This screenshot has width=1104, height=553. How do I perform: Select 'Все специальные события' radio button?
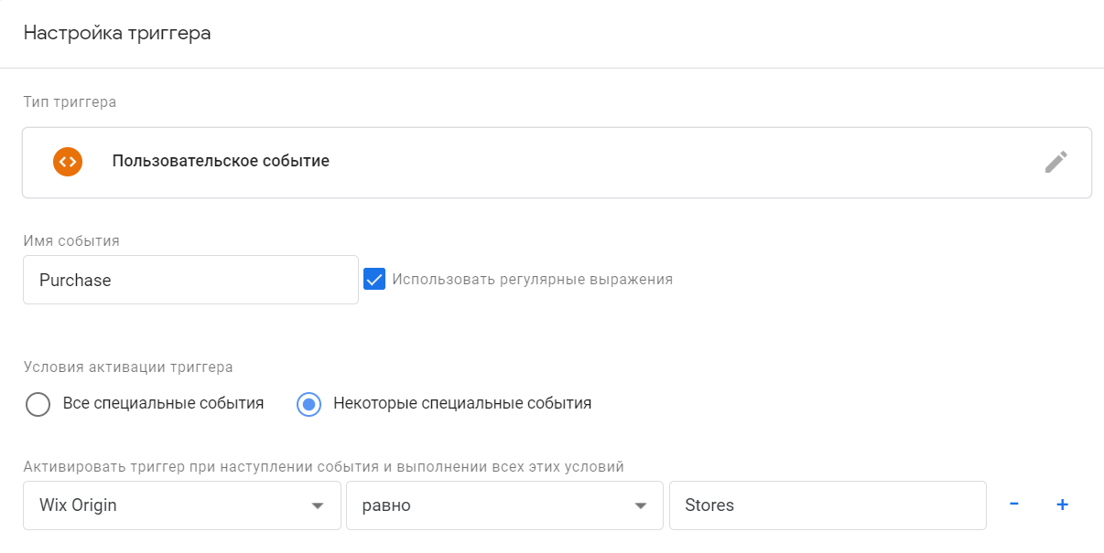point(38,404)
